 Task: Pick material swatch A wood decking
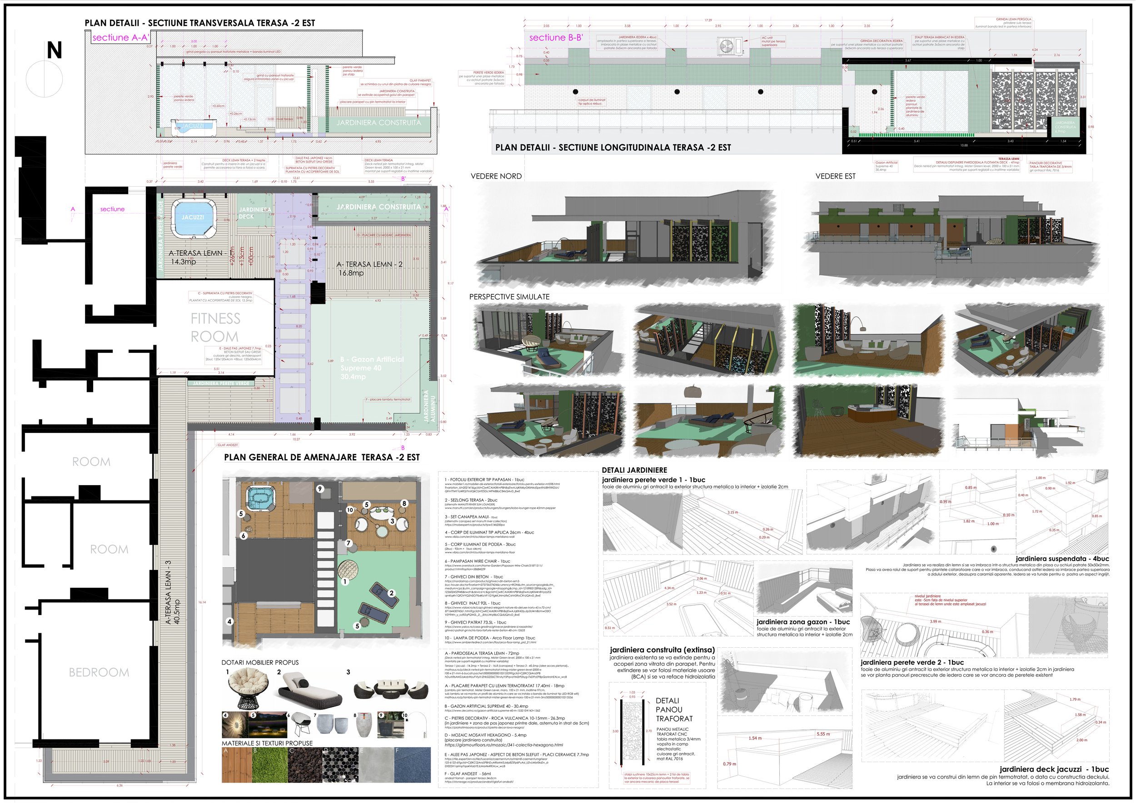[237, 764]
